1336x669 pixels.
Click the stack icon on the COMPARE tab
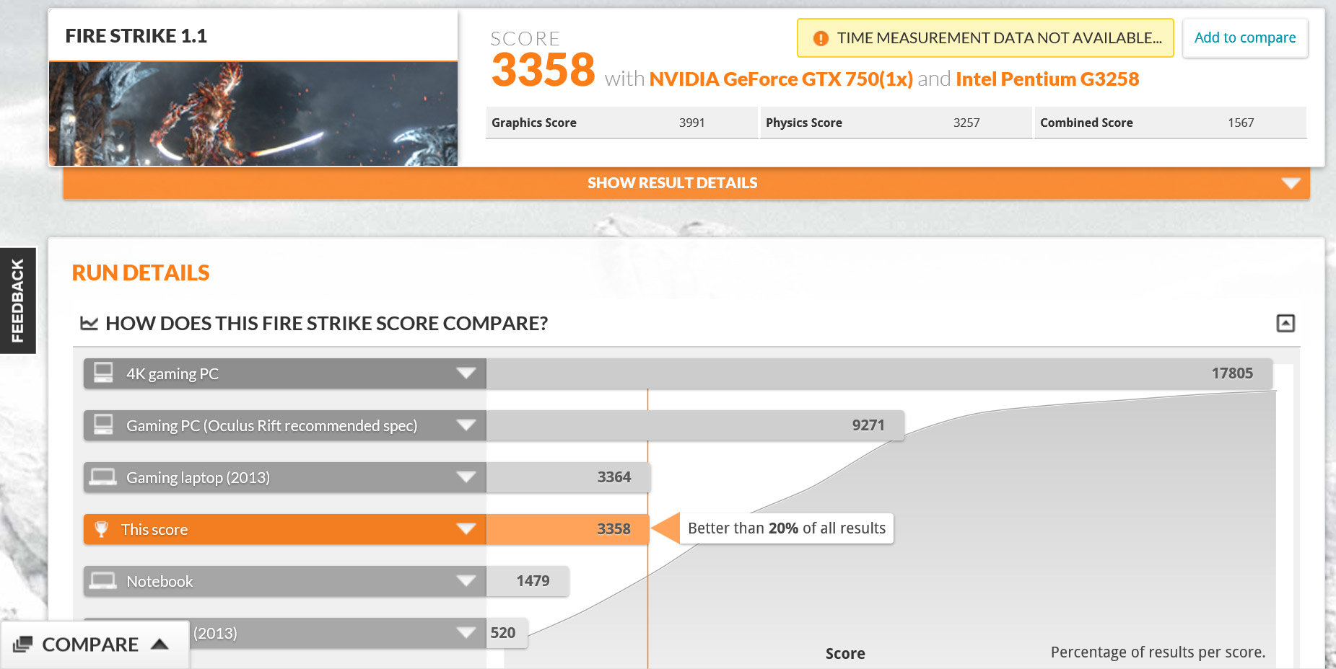(23, 644)
